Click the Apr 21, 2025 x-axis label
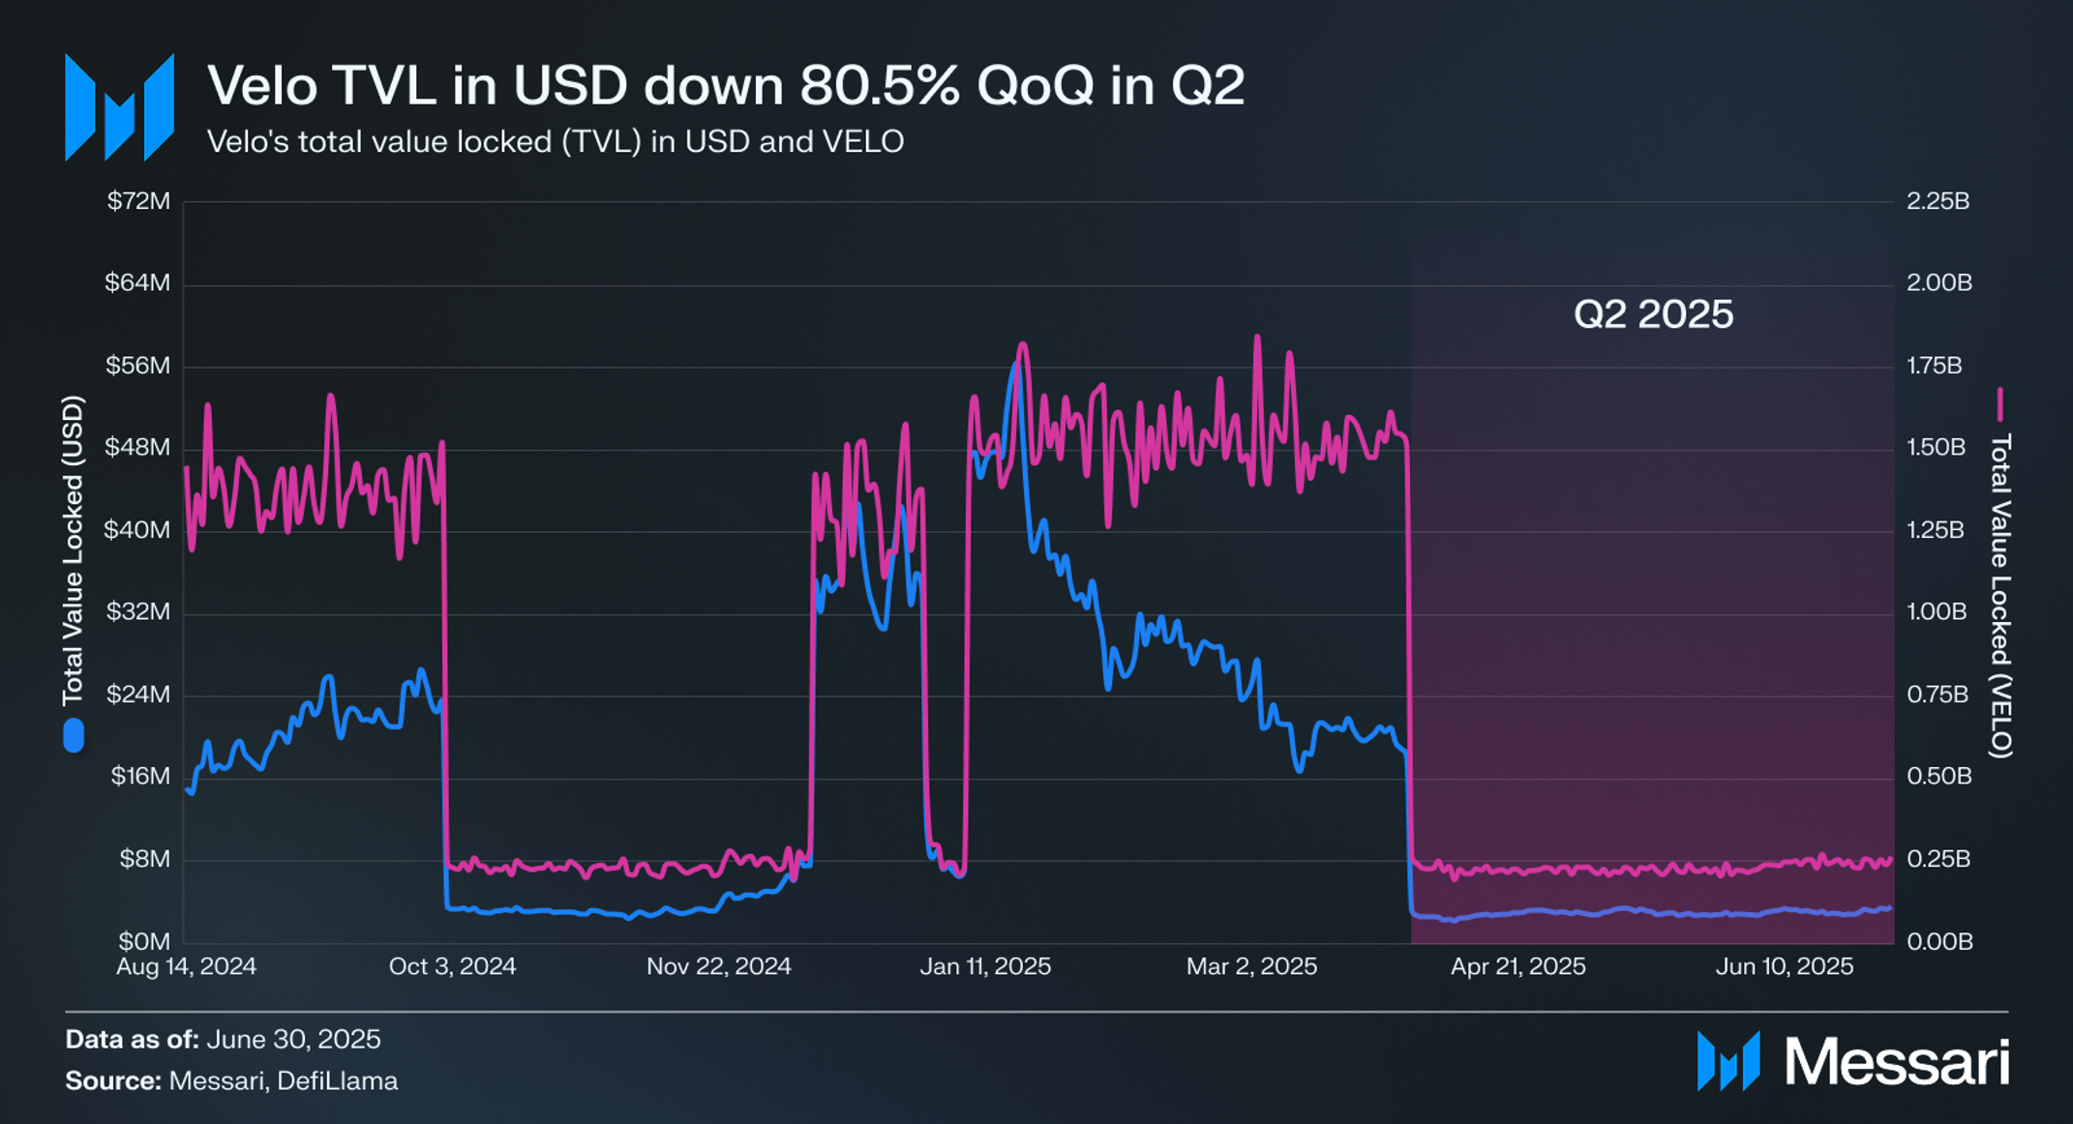This screenshot has height=1124, width=2073. point(1517,966)
